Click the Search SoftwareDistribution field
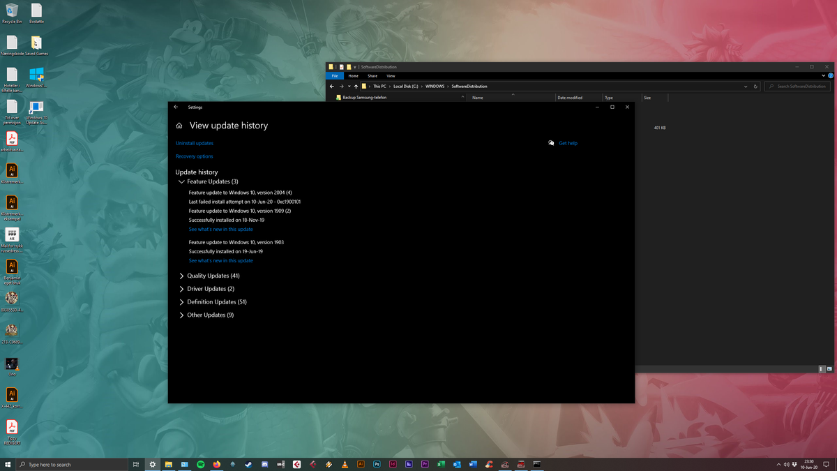 (x=797, y=87)
